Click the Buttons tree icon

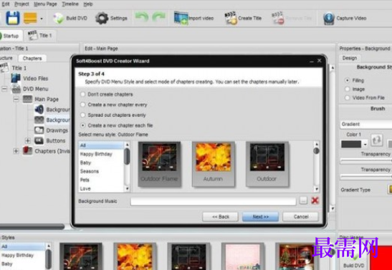point(39,140)
